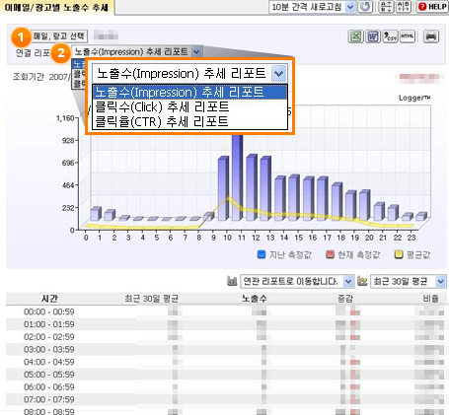
Task: Click the 지난 측정값 legend label
Action: coord(290,254)
